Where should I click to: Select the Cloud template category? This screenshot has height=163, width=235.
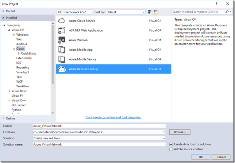(x=20, y=49)
